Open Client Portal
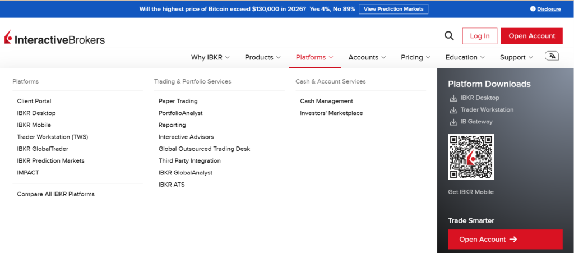The width and height of the screenshot is (574, 253). coord(34,101)
